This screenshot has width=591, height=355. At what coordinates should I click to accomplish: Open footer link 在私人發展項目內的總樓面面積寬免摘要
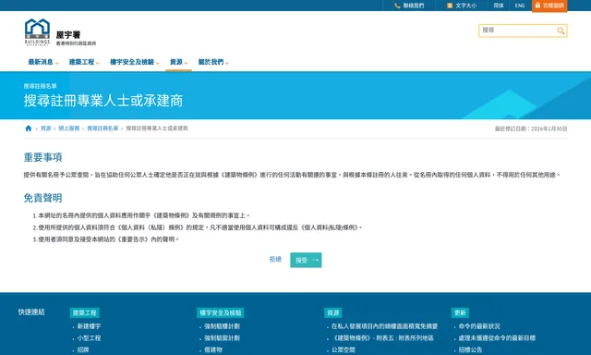coord(385,326)
